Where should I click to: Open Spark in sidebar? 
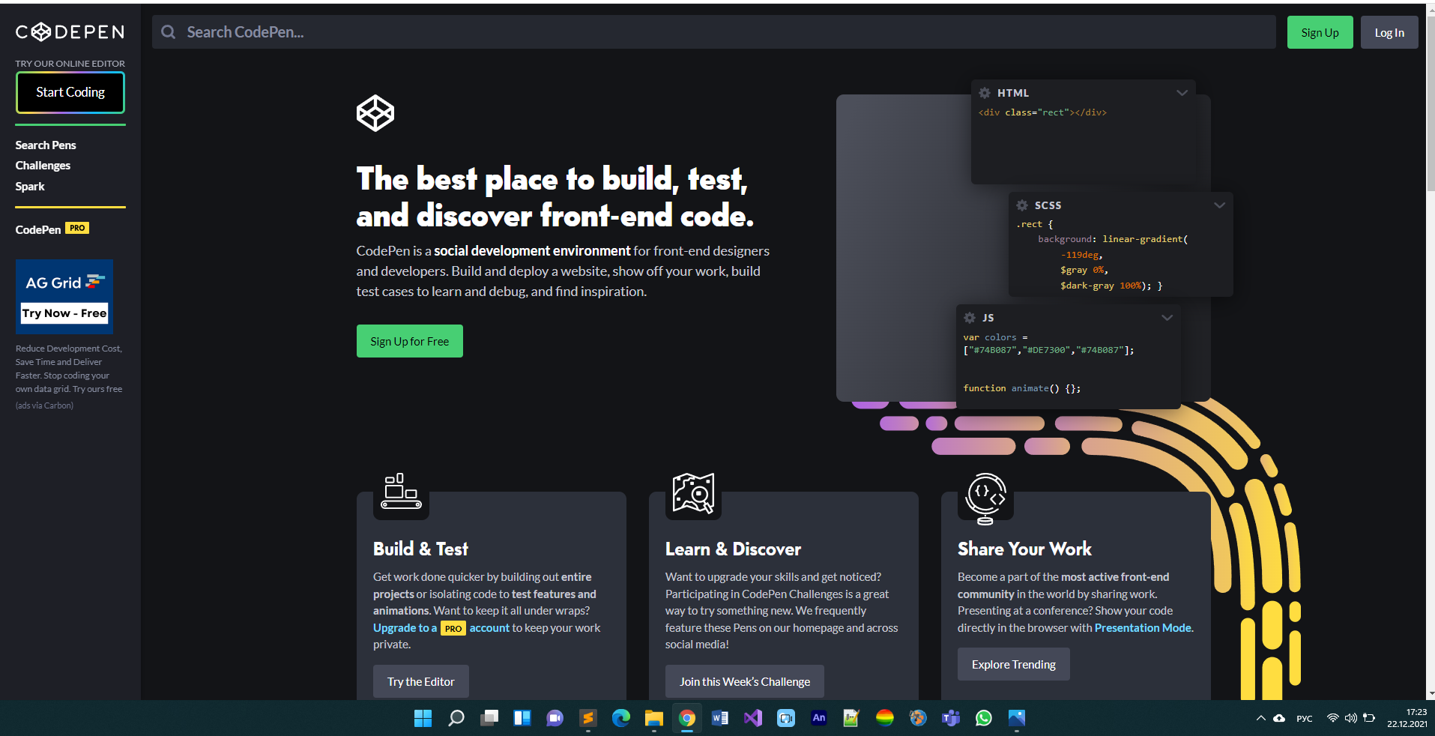point(30,186)
